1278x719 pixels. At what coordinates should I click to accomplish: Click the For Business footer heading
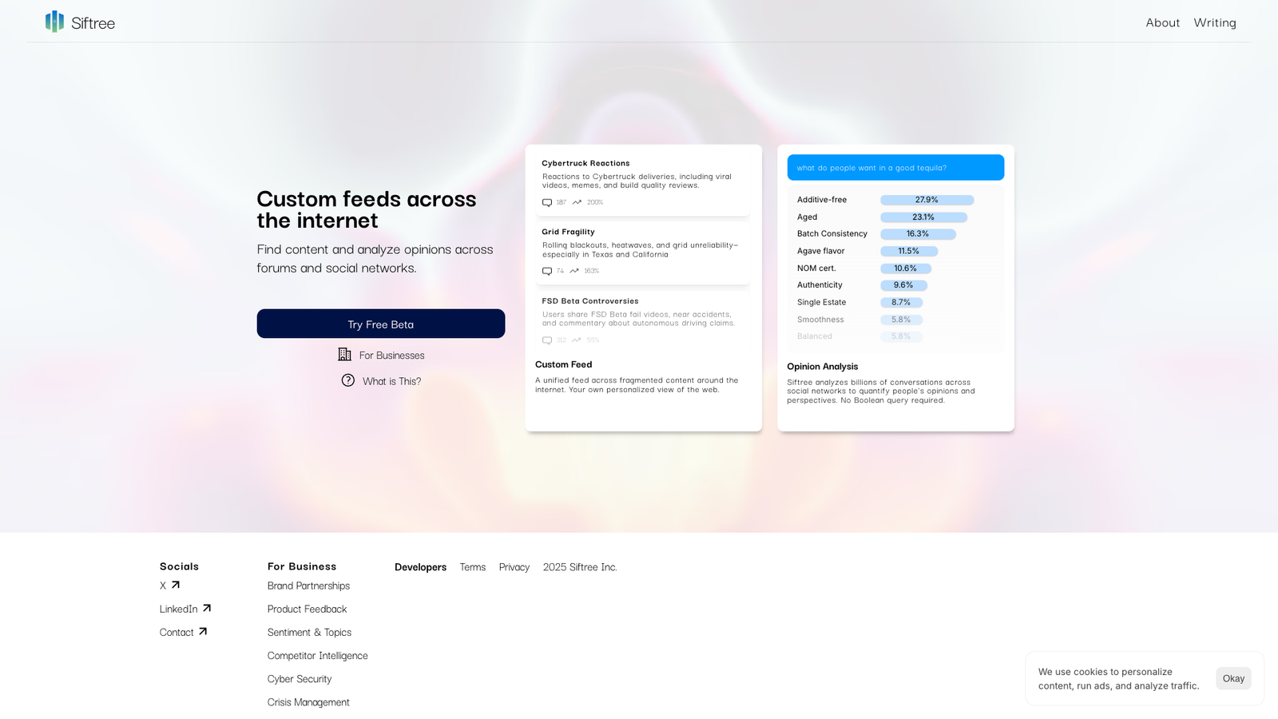[x=302, y=566]
